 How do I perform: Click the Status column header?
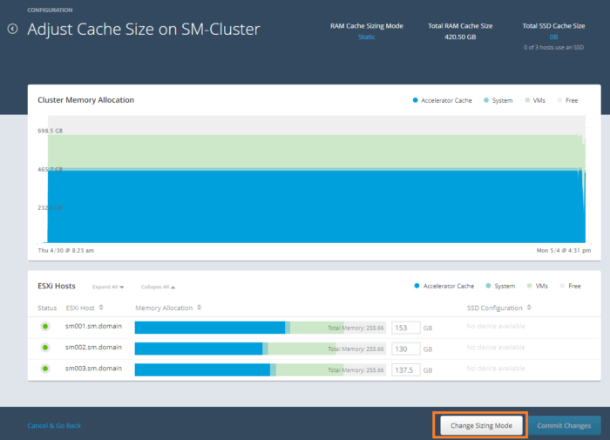47,308
